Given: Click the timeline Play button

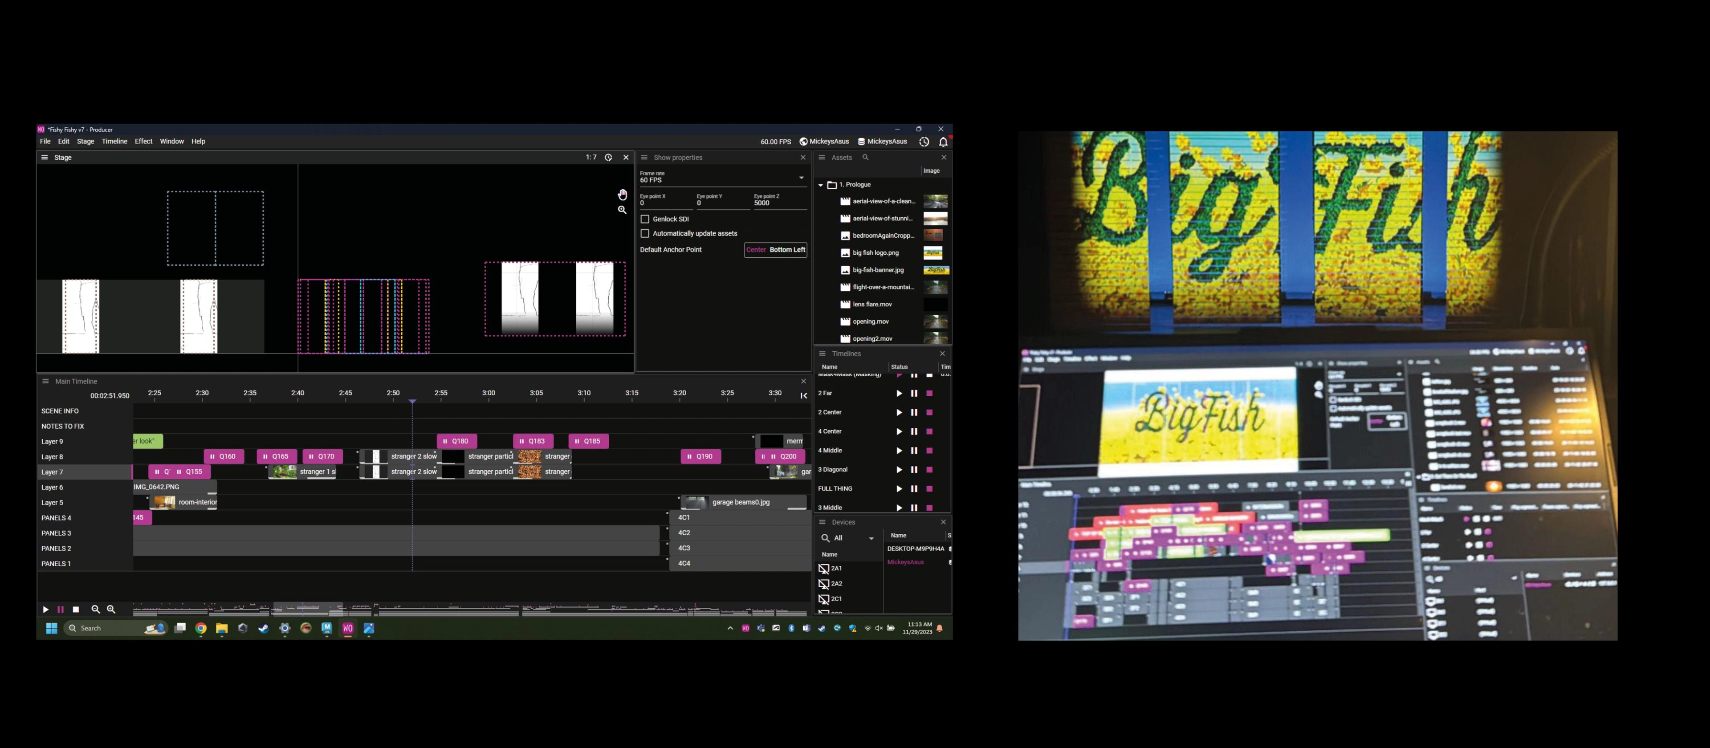Looking at the screenshot, I should point(46,609).
